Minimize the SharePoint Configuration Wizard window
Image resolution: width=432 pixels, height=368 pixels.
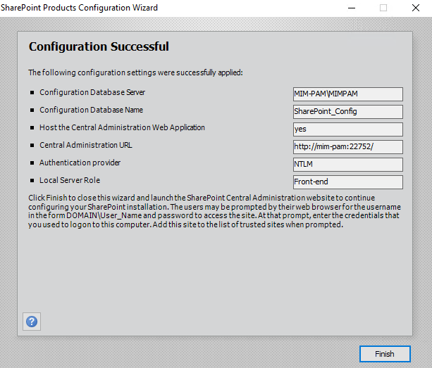(x=351, y=8)
